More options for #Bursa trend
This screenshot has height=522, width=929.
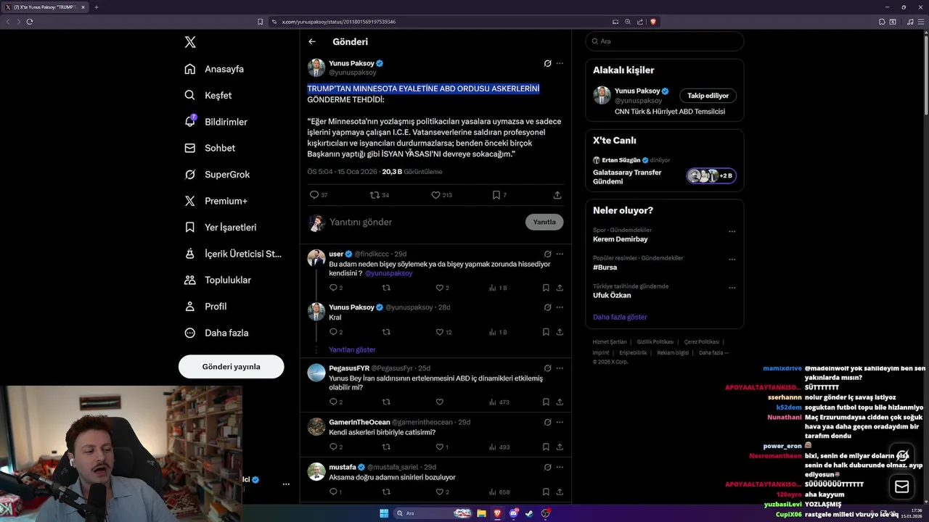click(x=732, y=260)
